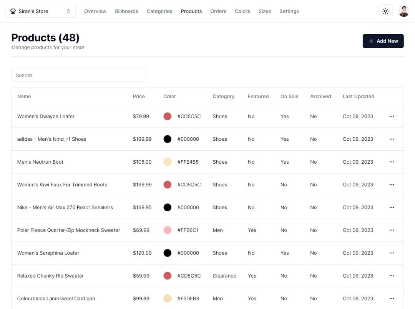This screenshot has width=415, height=309.
Task: Select the Relaxed Chunky Rib Sweater name
Action: [x=50, y=276]
